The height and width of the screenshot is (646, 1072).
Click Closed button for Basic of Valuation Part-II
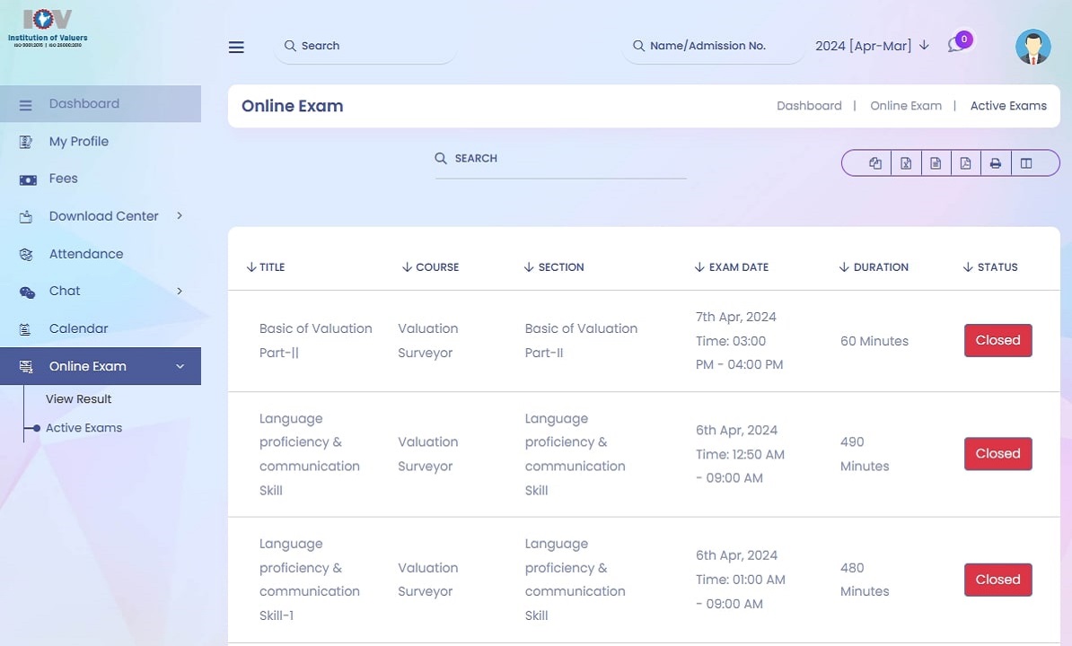point(997,340)
